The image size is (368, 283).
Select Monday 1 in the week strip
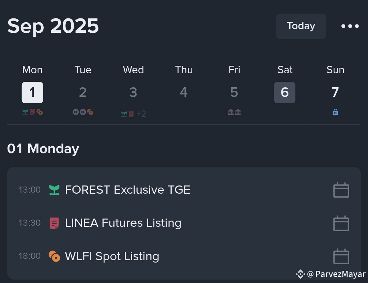[x=32, y=92]
